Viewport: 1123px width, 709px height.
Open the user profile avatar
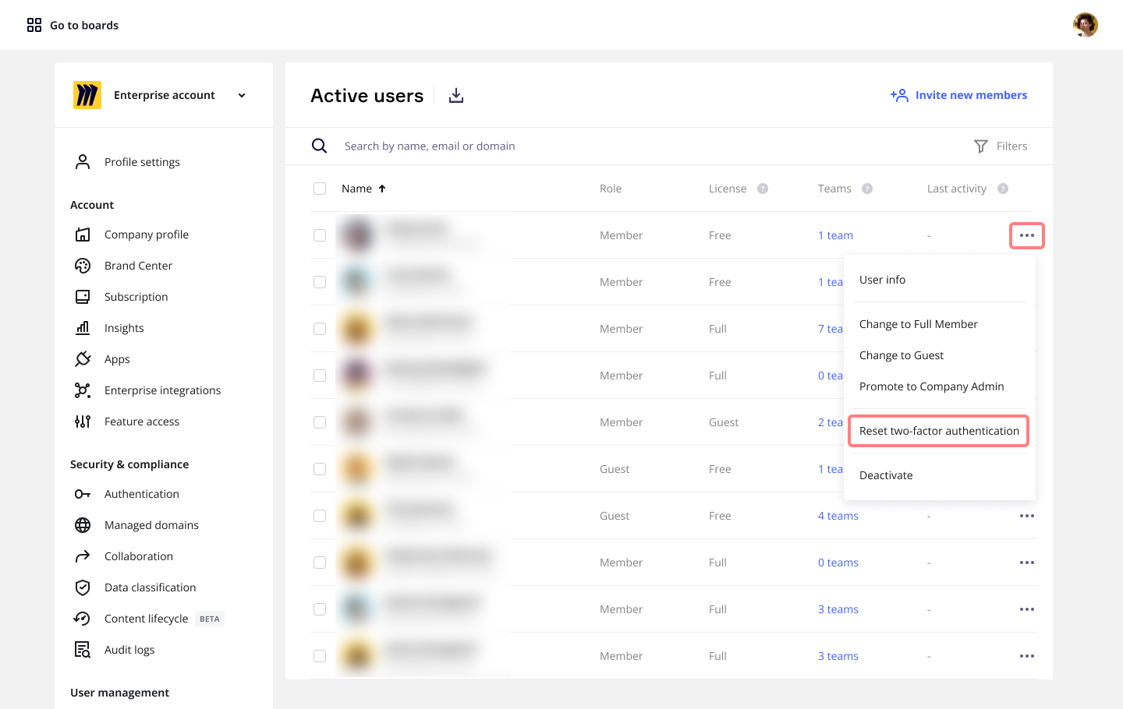click(1085, 25)
